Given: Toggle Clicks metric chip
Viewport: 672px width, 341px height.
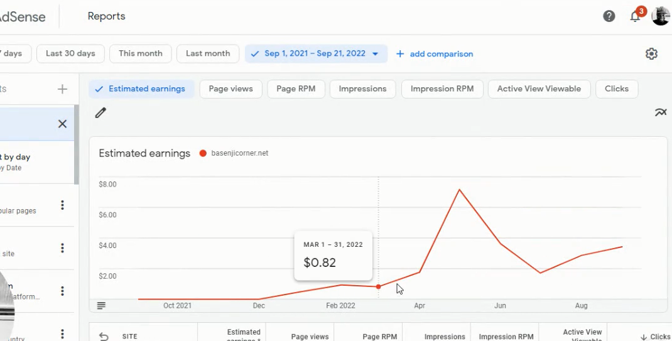Looking at the screenshot, I should tap(617, 89).
